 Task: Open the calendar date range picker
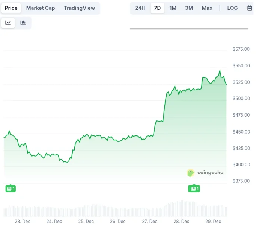click(x=250, y=8)
